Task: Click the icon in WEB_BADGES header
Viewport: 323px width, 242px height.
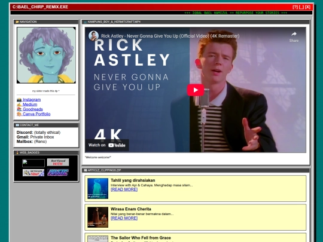Action: click(x=17, y=152)
